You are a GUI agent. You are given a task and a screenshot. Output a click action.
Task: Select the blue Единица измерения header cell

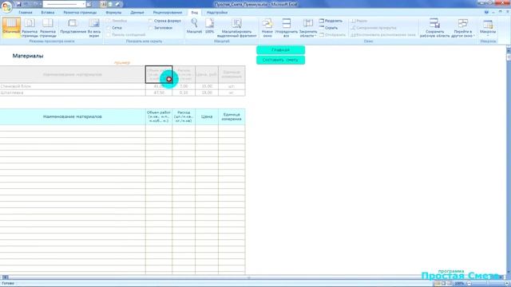(x=232, y=117)
